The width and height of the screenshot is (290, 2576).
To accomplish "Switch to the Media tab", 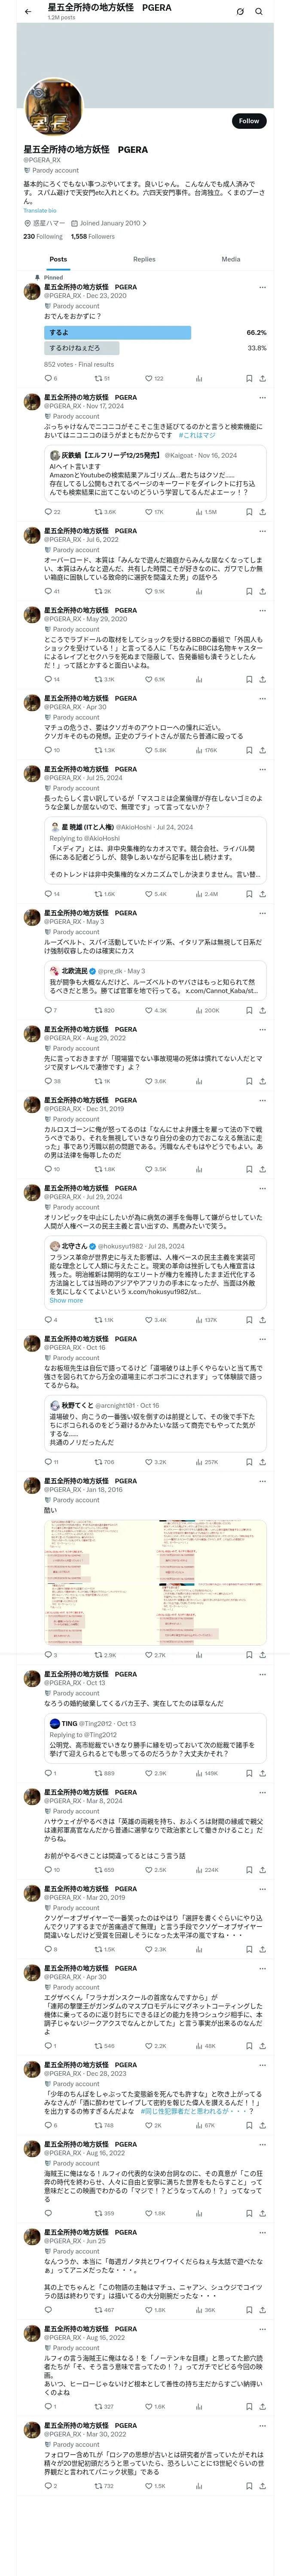I will coord(230,259).
